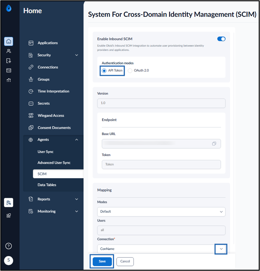Open the analytics chart icon in left rail

[x=9, y=80]
